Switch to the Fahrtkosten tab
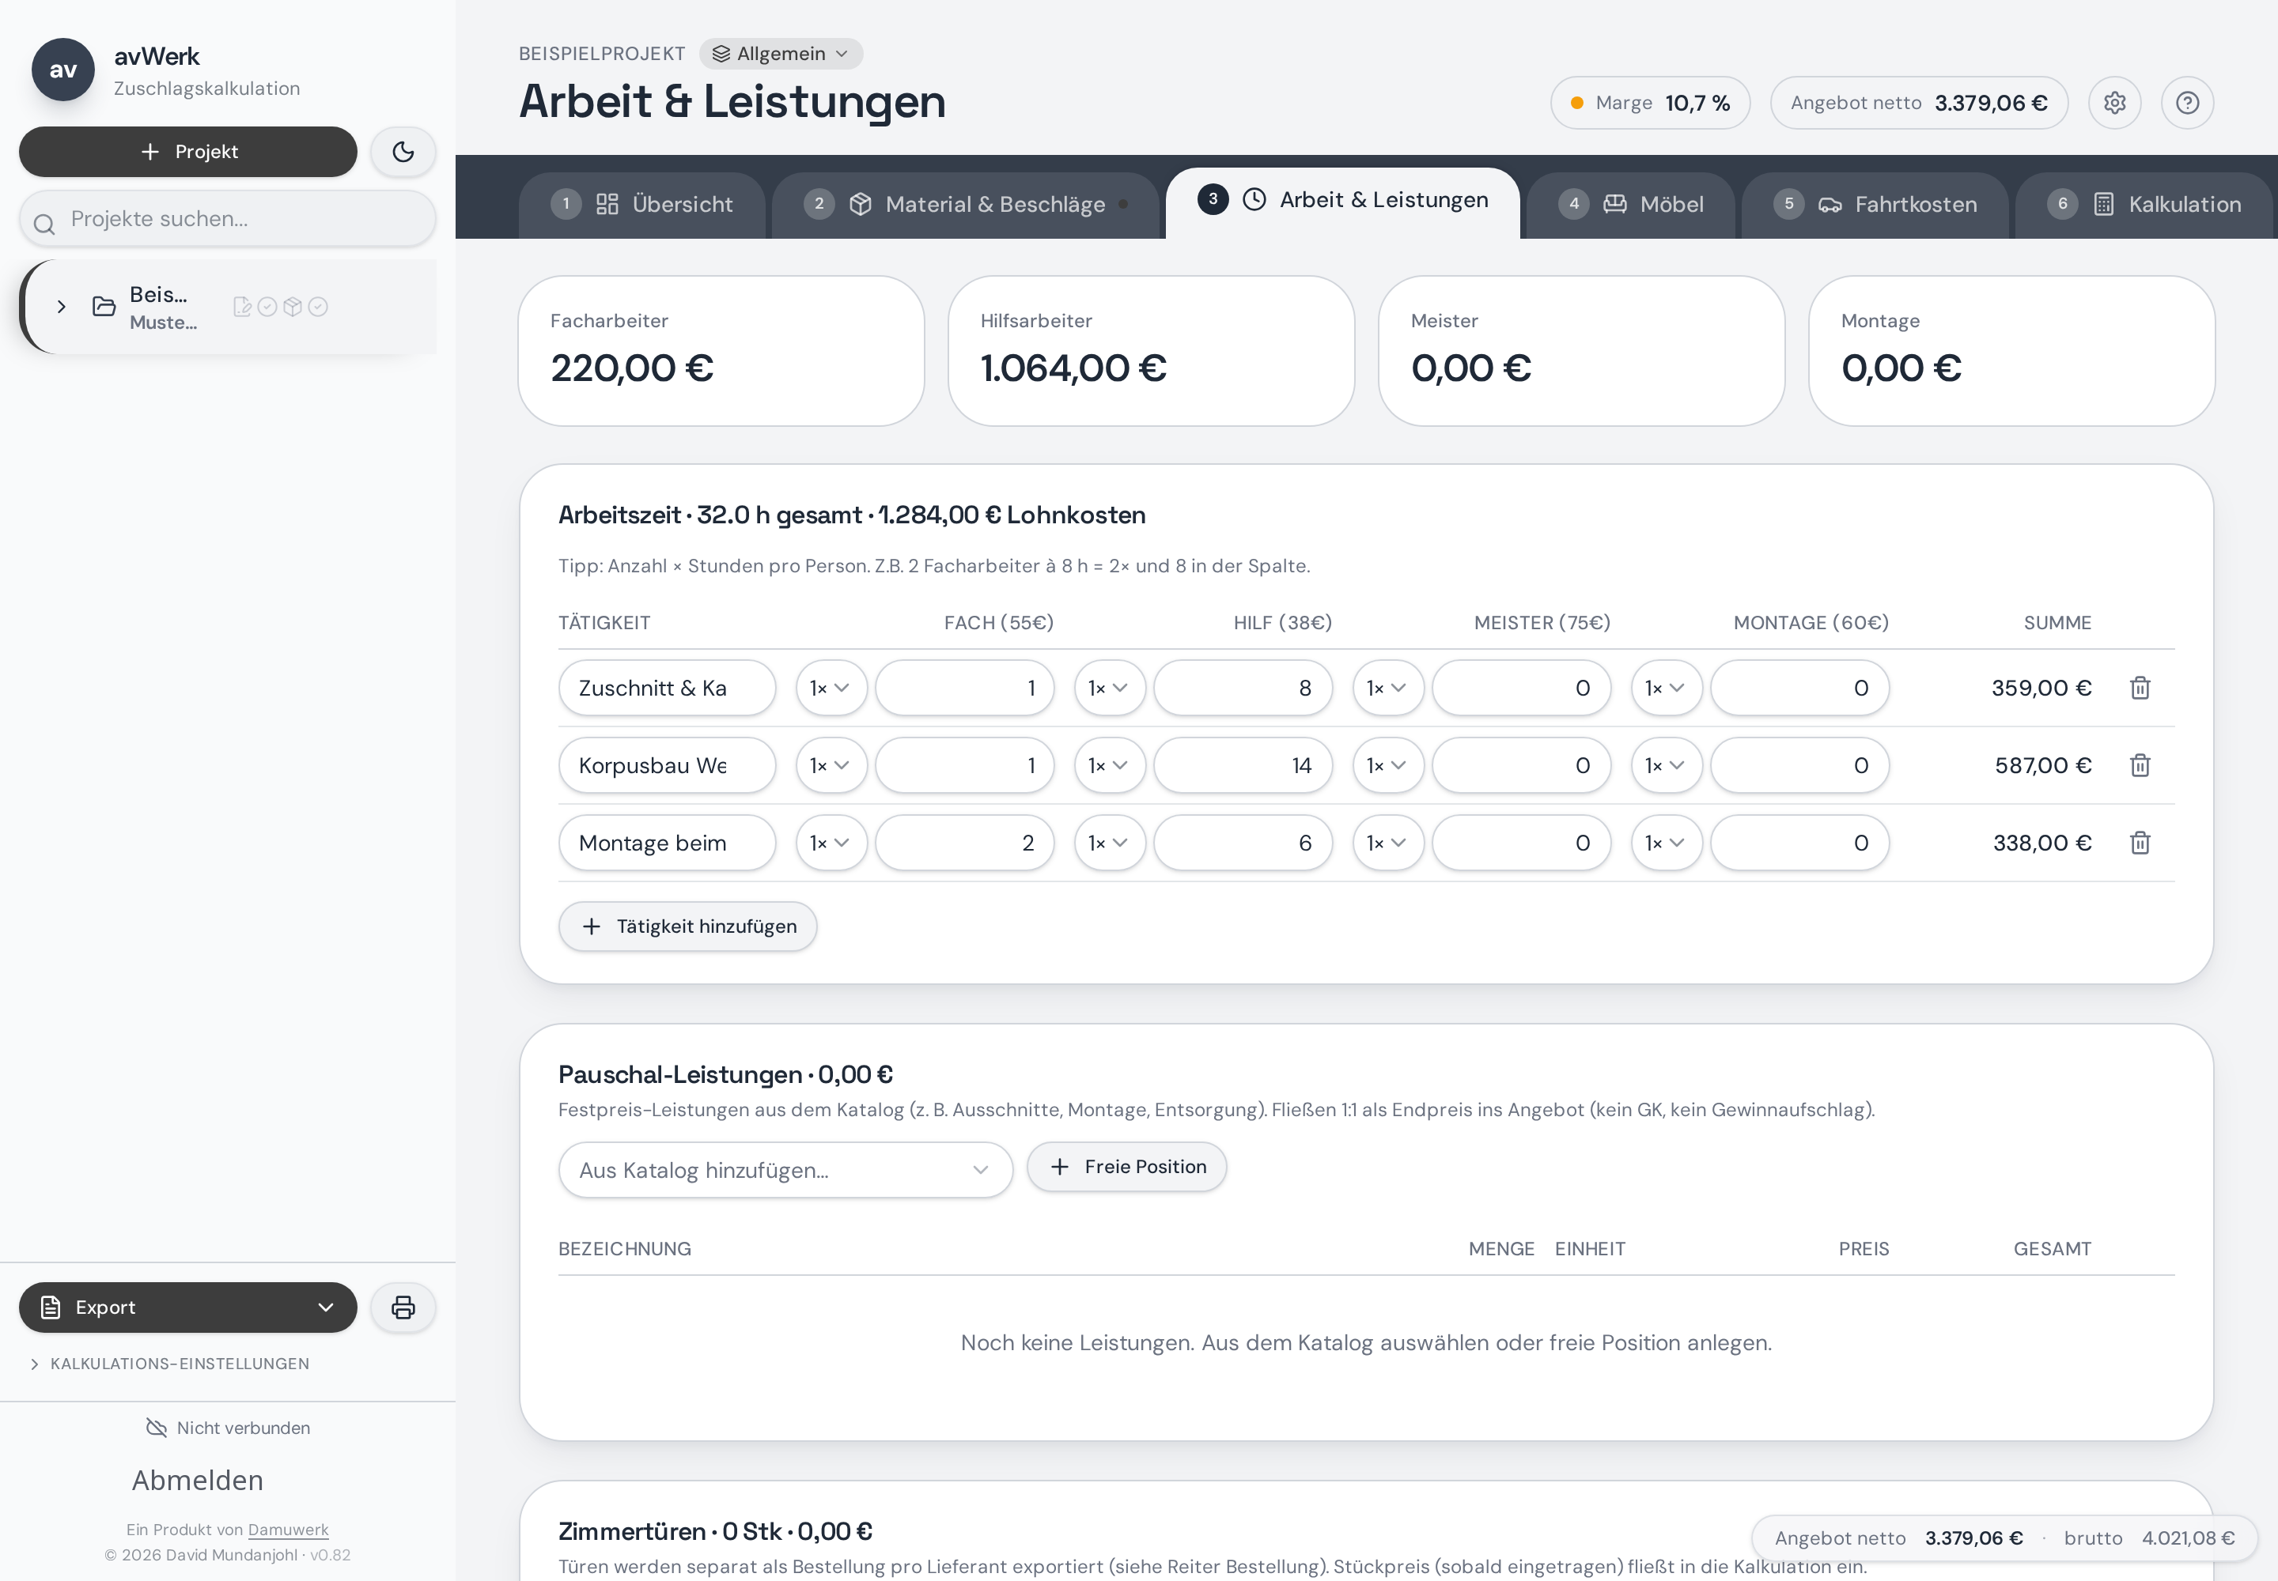 (1875, 205)
